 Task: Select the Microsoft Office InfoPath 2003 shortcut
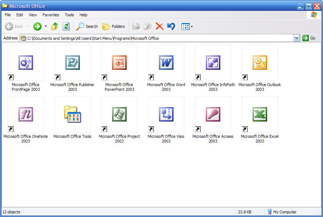(x=213, y=63)
